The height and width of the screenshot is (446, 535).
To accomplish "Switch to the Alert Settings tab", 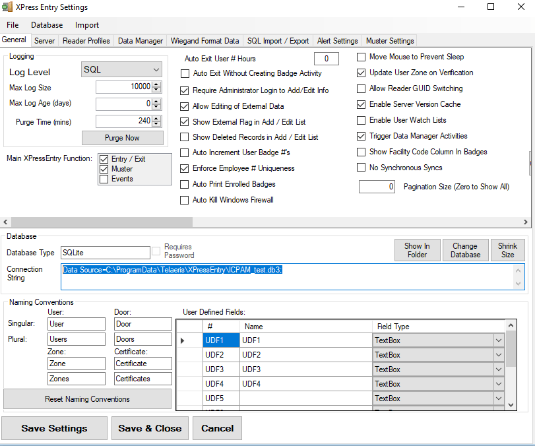I will click(337, 40).
